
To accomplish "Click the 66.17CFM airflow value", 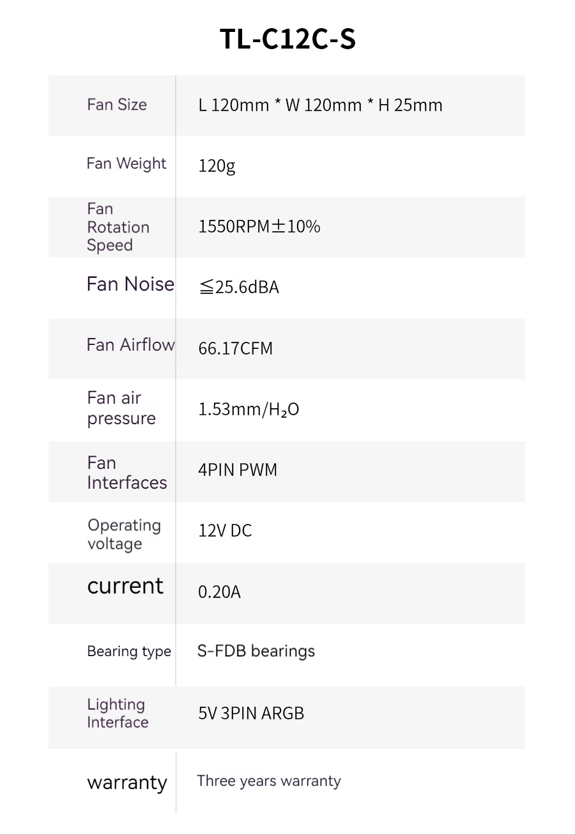I will (235, 348).
